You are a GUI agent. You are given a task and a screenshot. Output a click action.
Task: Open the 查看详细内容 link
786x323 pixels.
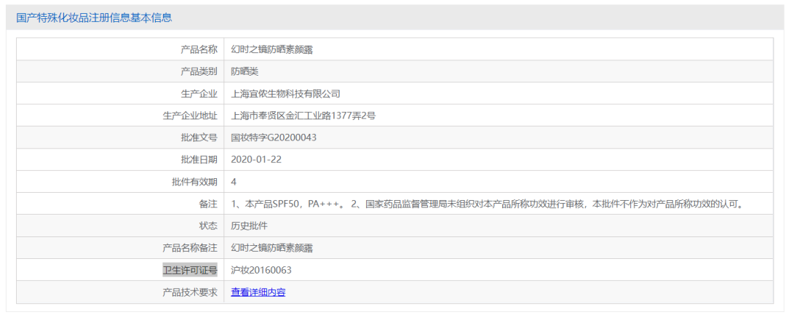pos(258,292)
